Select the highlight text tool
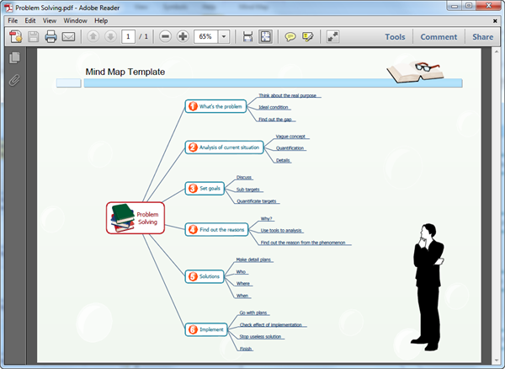This screenshot has width=505, height=369. coord(307,37)
